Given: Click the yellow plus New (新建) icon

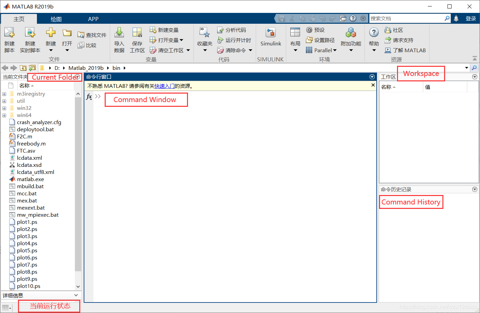Looking at the screenshot, I should pos(51,33).
